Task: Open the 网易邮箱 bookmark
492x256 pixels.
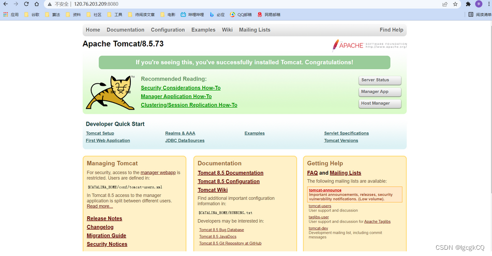Action: (269, 14)
